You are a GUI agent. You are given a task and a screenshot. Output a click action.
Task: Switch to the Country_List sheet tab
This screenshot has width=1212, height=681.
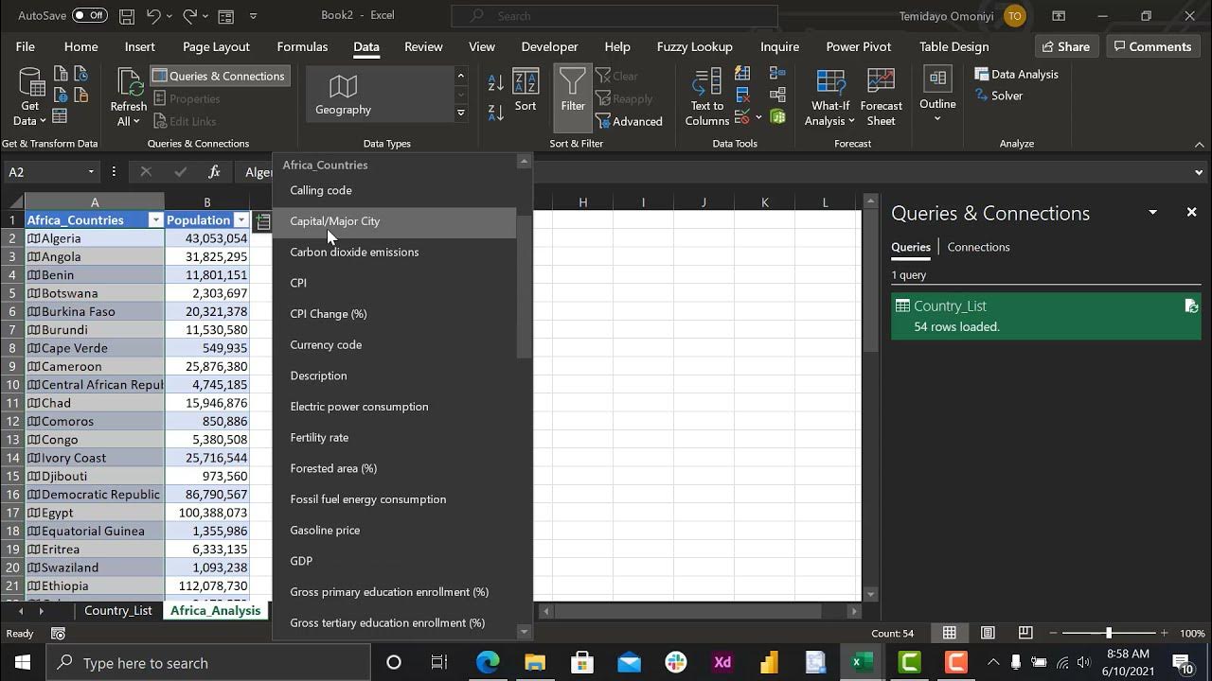pos(118,610)
